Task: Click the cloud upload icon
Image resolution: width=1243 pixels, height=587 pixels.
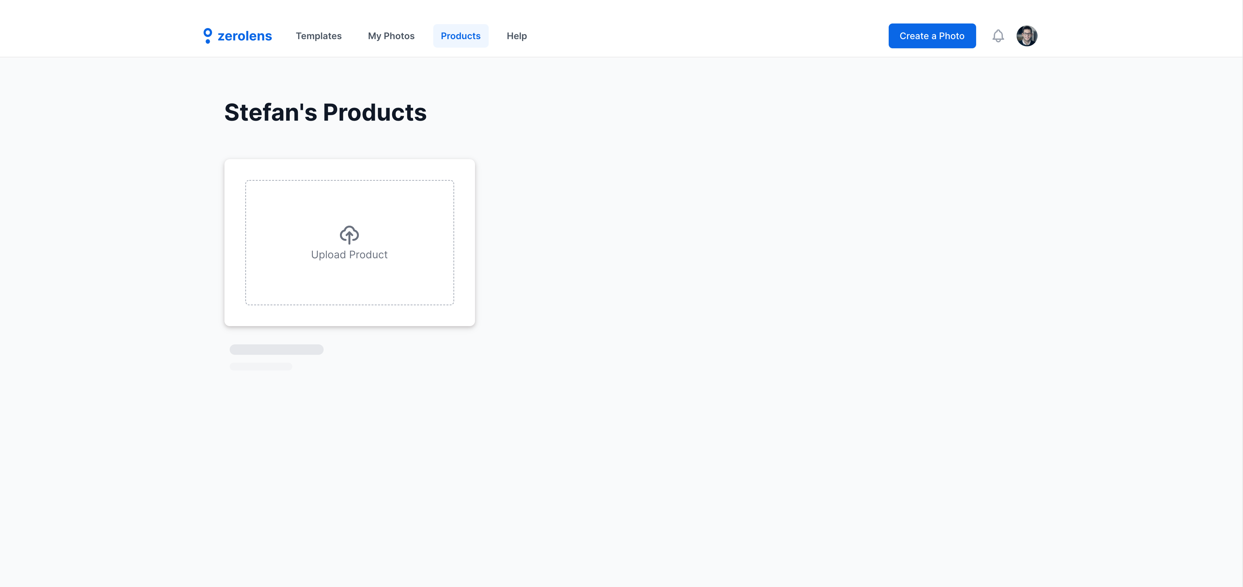Action: point(349,235)
